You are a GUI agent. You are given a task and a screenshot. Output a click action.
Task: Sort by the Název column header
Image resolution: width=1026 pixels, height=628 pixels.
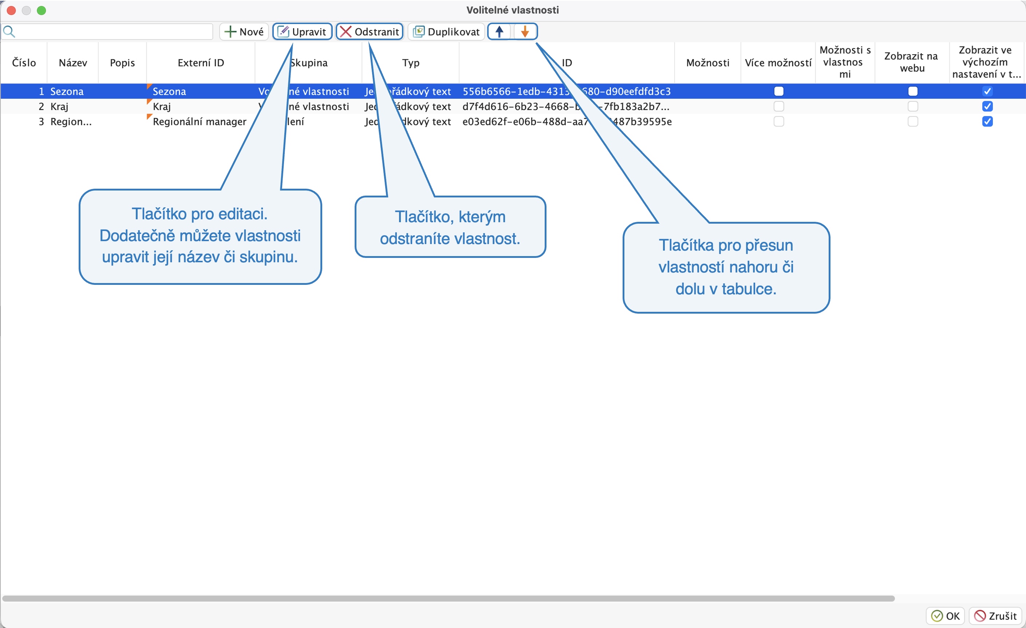(x=73, y=63)
